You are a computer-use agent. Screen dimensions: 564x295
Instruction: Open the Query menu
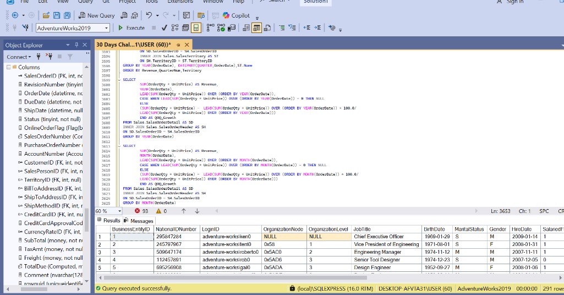[85, 2]
